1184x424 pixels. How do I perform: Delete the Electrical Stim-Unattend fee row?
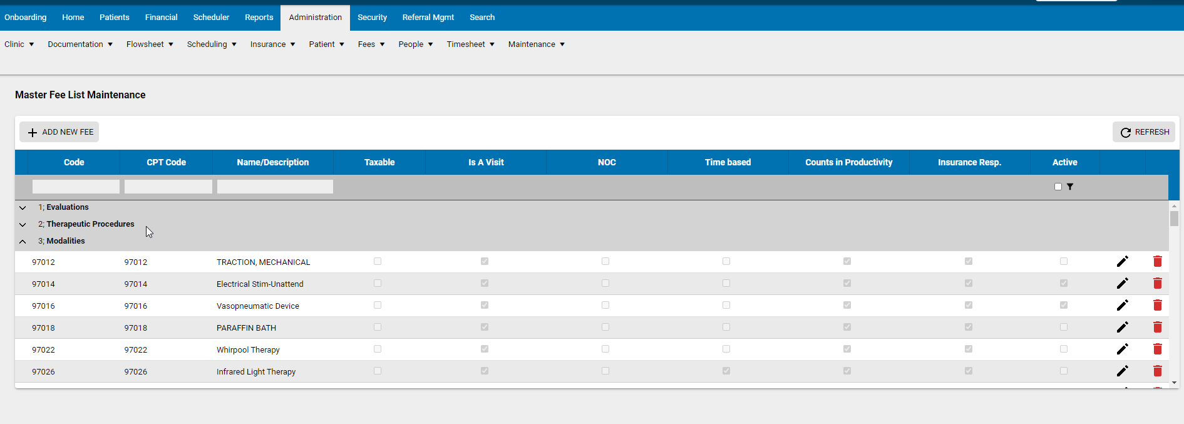(x=1157, y=283)
